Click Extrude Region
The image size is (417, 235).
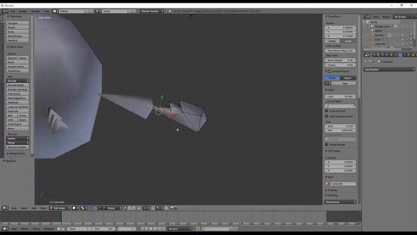18,85
